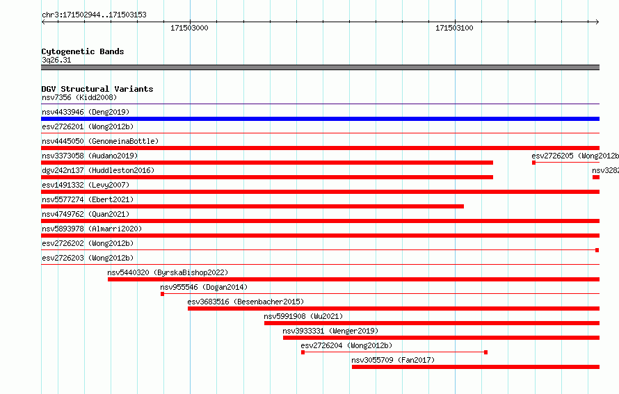
Task: Click left endpoint marker of esv2726204
Action: [303, 352]
